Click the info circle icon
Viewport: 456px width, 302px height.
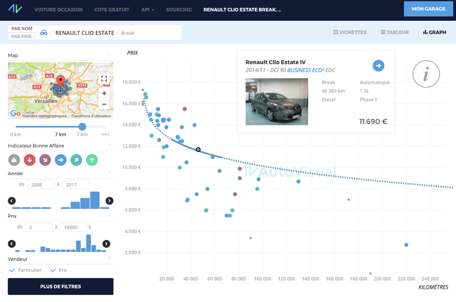(426, 74)
